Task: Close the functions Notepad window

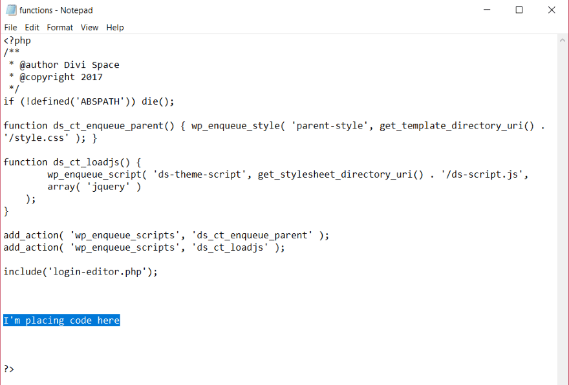Action: [552, 10]
